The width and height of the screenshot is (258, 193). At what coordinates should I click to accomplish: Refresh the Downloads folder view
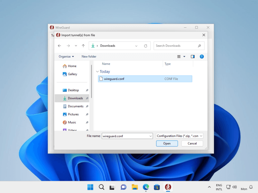pos(145,46)
